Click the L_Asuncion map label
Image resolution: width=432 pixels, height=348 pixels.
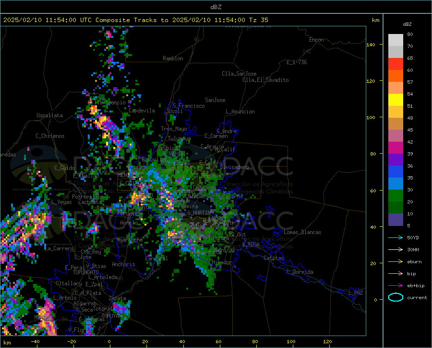point(240,112)
